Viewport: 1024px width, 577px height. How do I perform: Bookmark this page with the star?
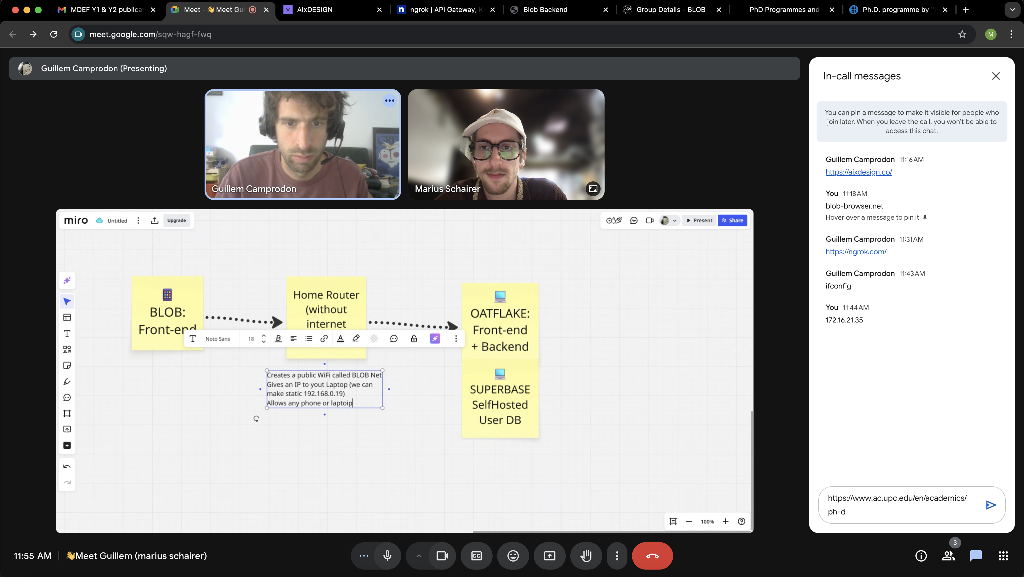click(x=962, y=34)
